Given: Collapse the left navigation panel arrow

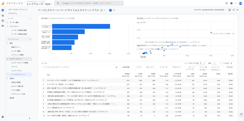Looking at the screenshot, I should point(30,118).
